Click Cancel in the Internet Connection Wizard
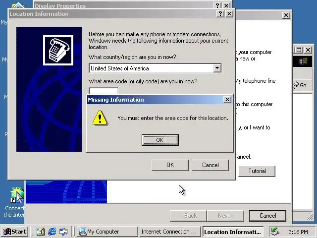Screen dimensions: 317x238 coord(267,216)
